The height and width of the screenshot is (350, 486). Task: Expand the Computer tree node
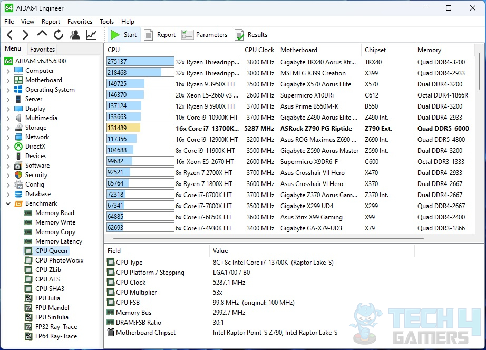point(8,71)
